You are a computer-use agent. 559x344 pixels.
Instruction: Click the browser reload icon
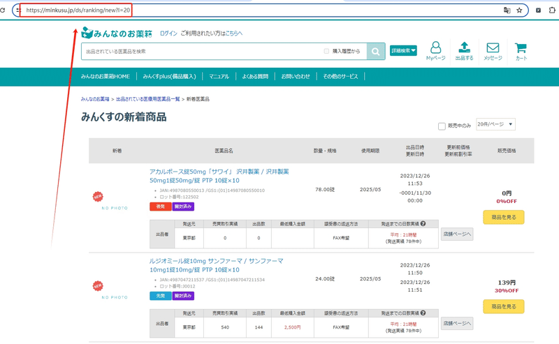click(x=2, y=10)
